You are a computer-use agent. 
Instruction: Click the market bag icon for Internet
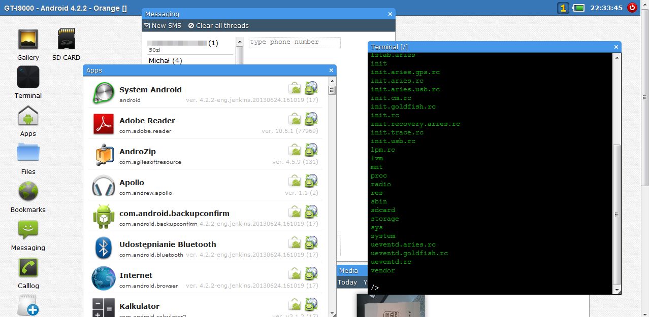pyautogui.click(x=295, y=273)
